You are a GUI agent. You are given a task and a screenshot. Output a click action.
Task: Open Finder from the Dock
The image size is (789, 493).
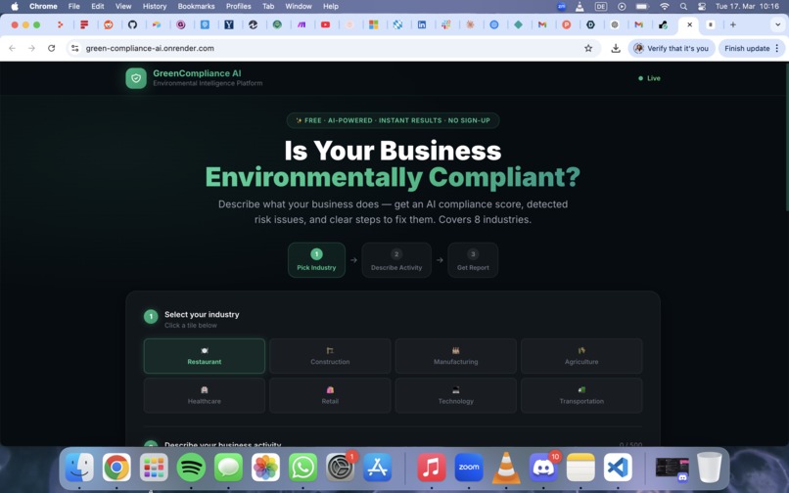point(79,467)
